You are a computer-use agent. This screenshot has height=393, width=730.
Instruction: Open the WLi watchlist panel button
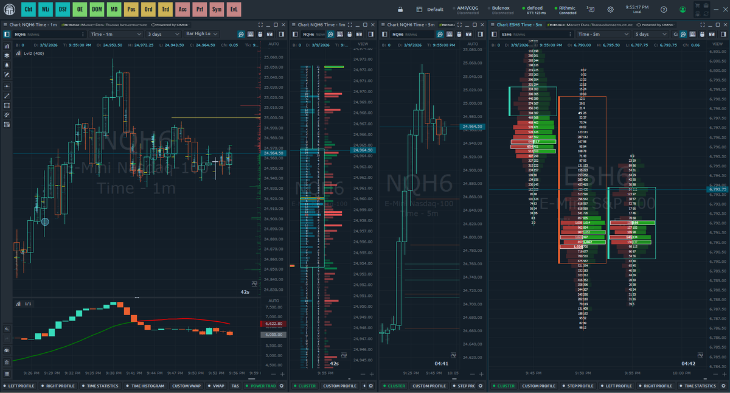click(46, 10)
